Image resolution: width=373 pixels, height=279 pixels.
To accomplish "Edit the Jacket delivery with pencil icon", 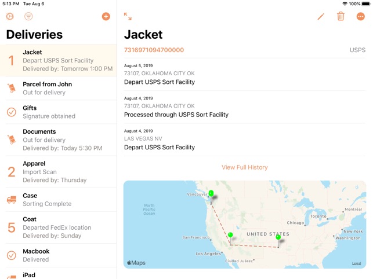I will (x=321, y=16).
